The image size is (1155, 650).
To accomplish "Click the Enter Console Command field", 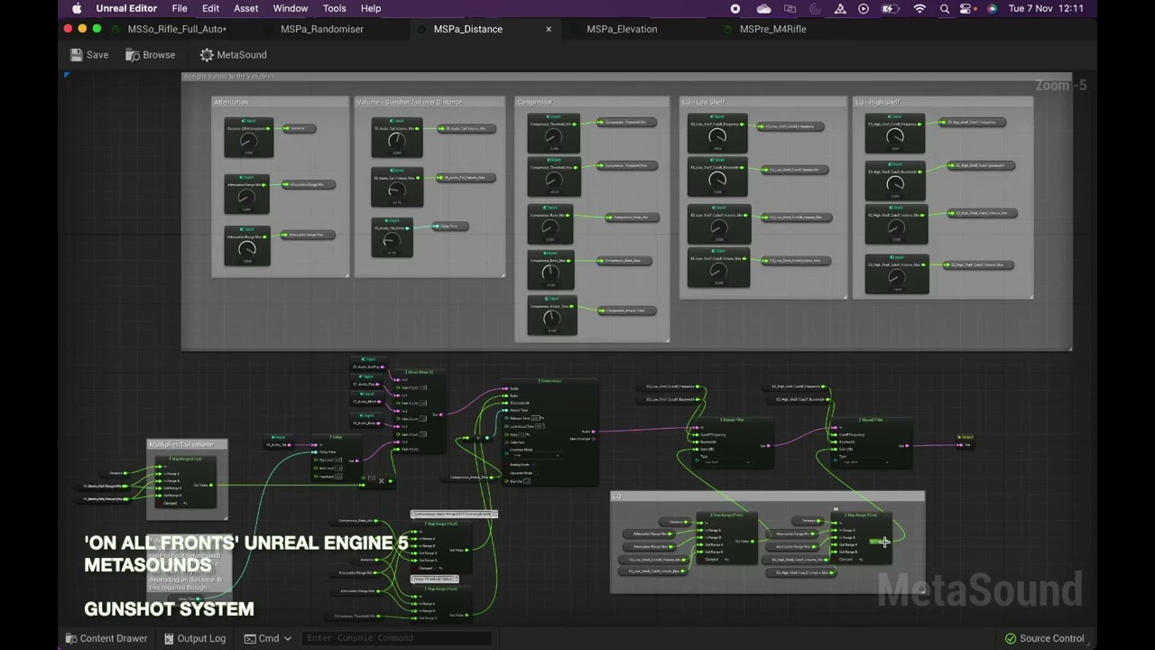I will (395, 638).
